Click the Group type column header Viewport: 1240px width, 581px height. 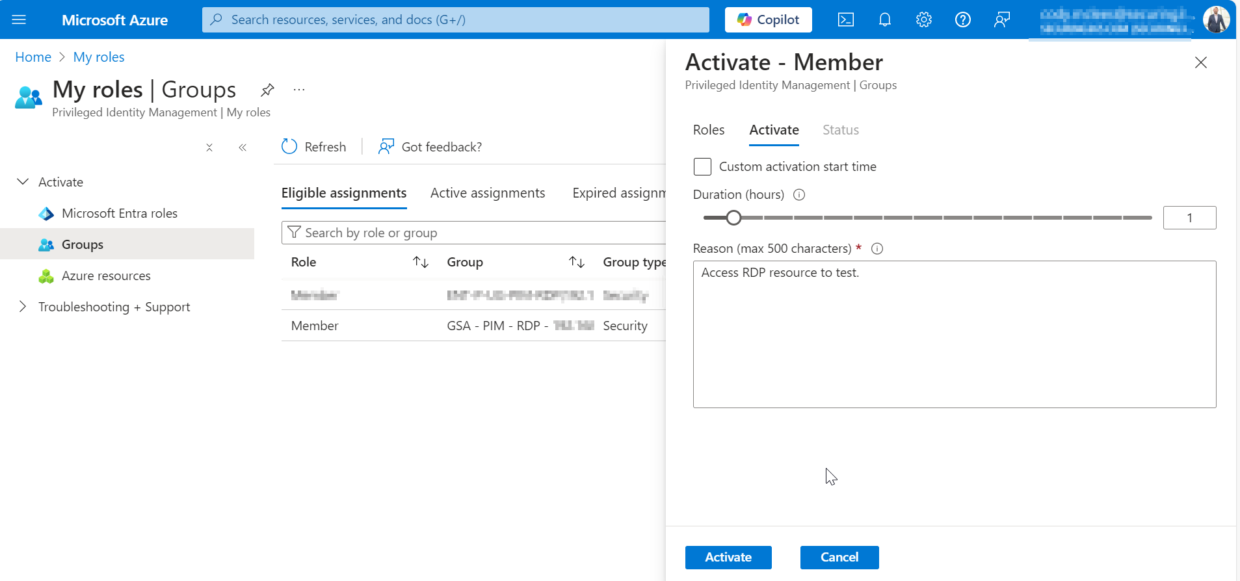click(x=634, y=262)
